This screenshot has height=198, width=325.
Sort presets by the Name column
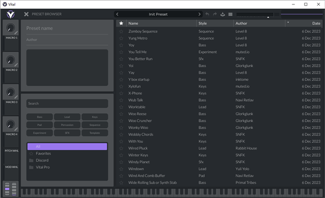pyautogui.click(x=161, y=23)
